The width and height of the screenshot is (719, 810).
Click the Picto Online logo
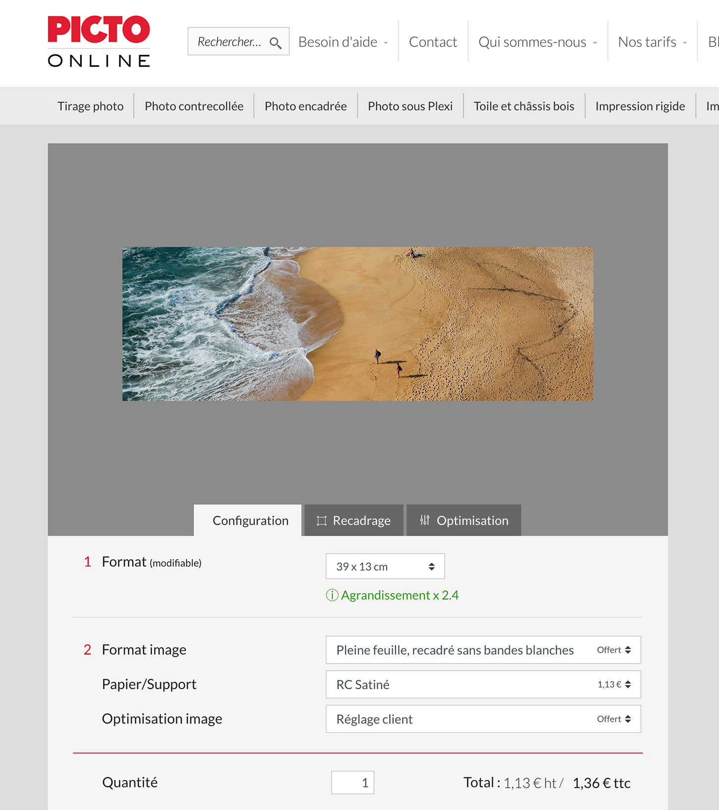tap(99, 42)
